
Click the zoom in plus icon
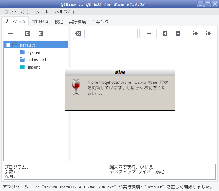click(165, 34)
